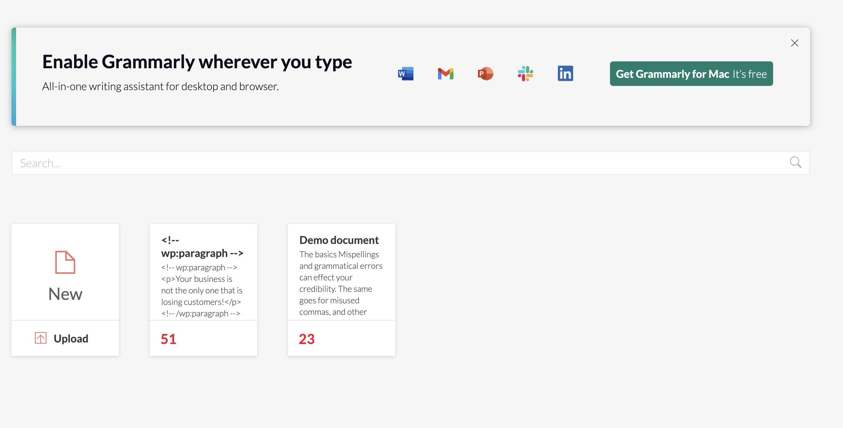The height and width of the screenshot is (428, 843).
Task: Click the search magnifier icon
Action: click(x=795, y=162)
